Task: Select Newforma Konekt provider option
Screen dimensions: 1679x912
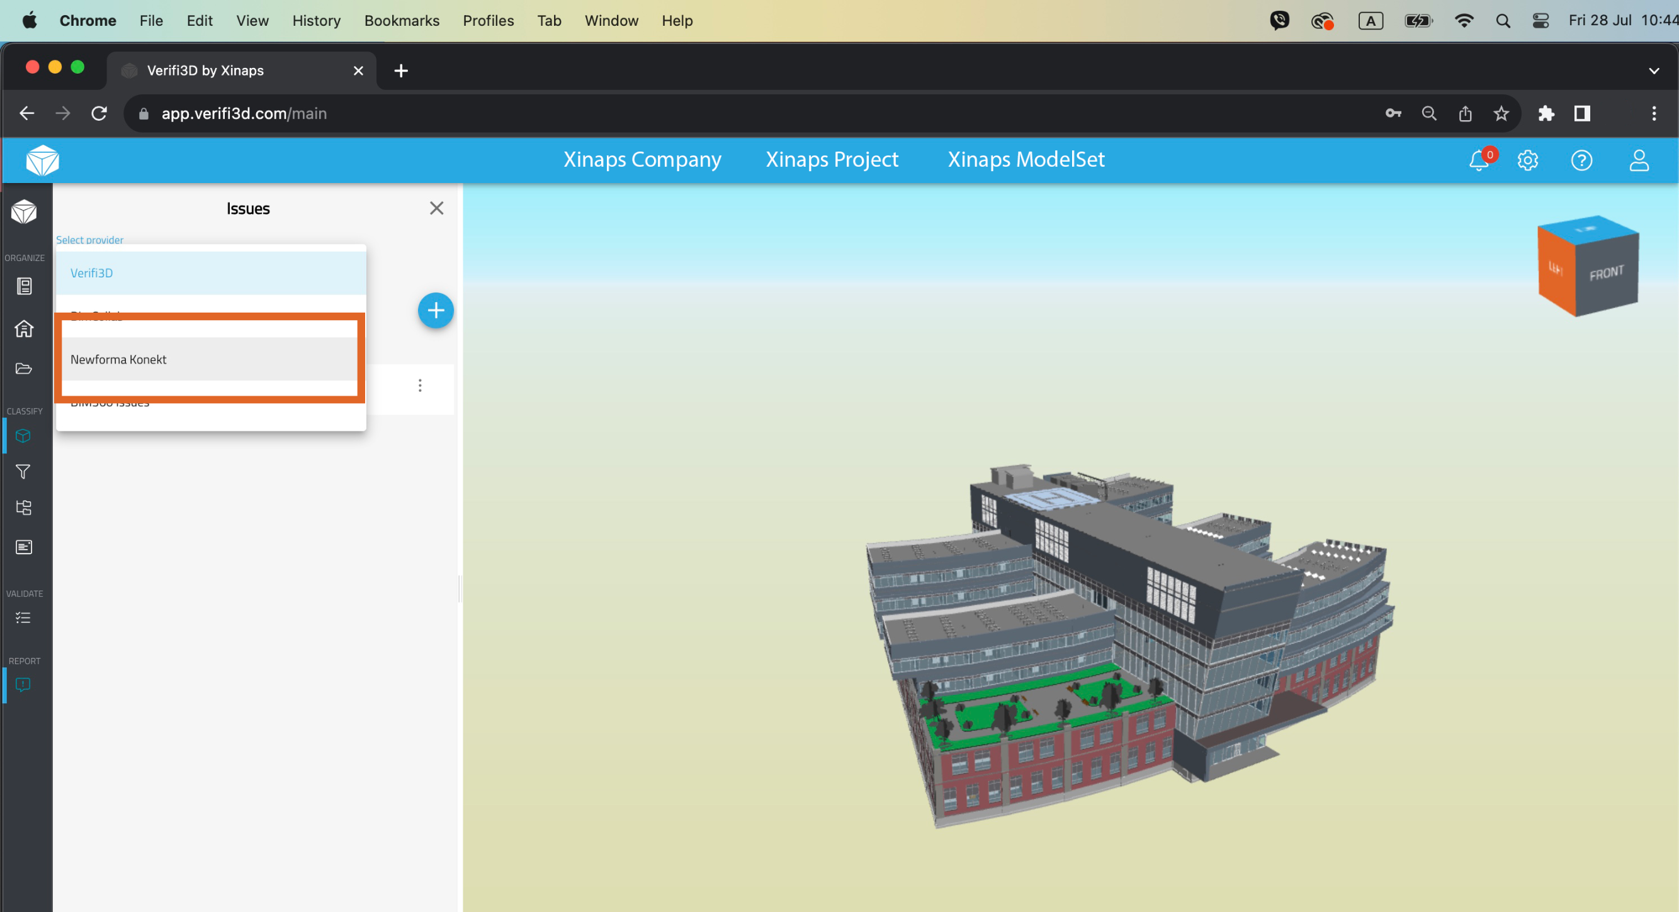Action: [211, 359]
